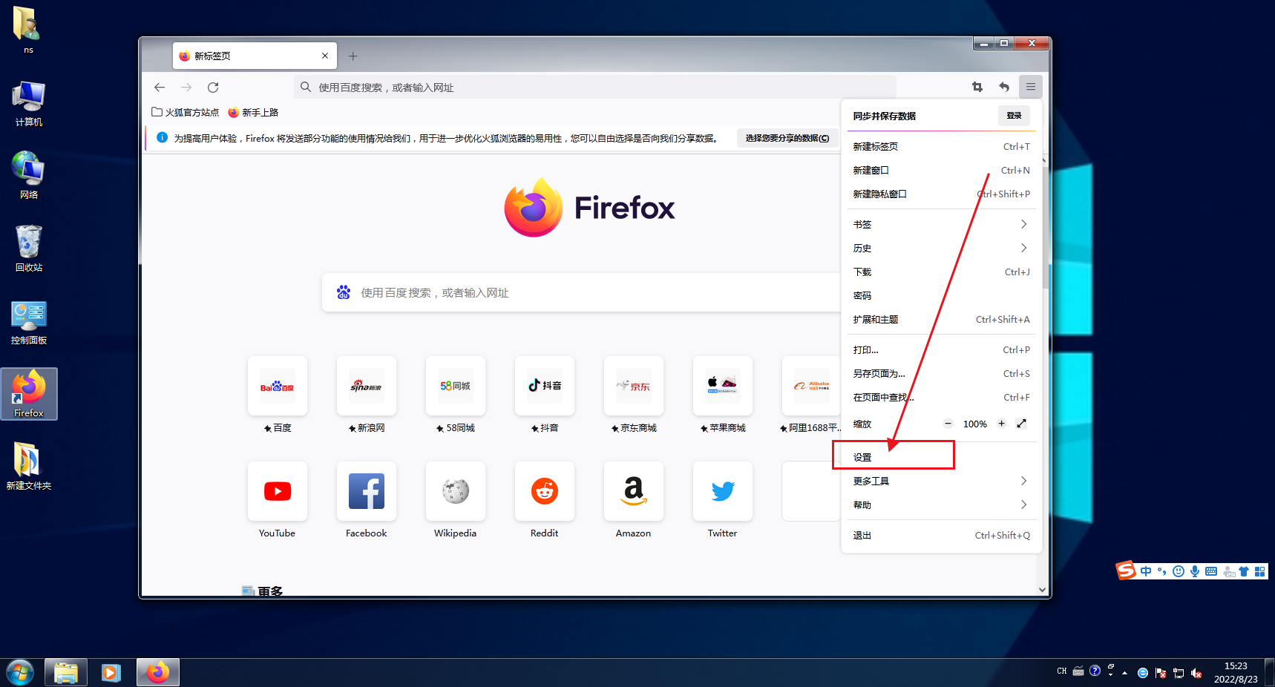Open the empty shortcut tile placeholder
Image resolution: width=1275 pixels, height=687 pixels.
pos(811,491)
